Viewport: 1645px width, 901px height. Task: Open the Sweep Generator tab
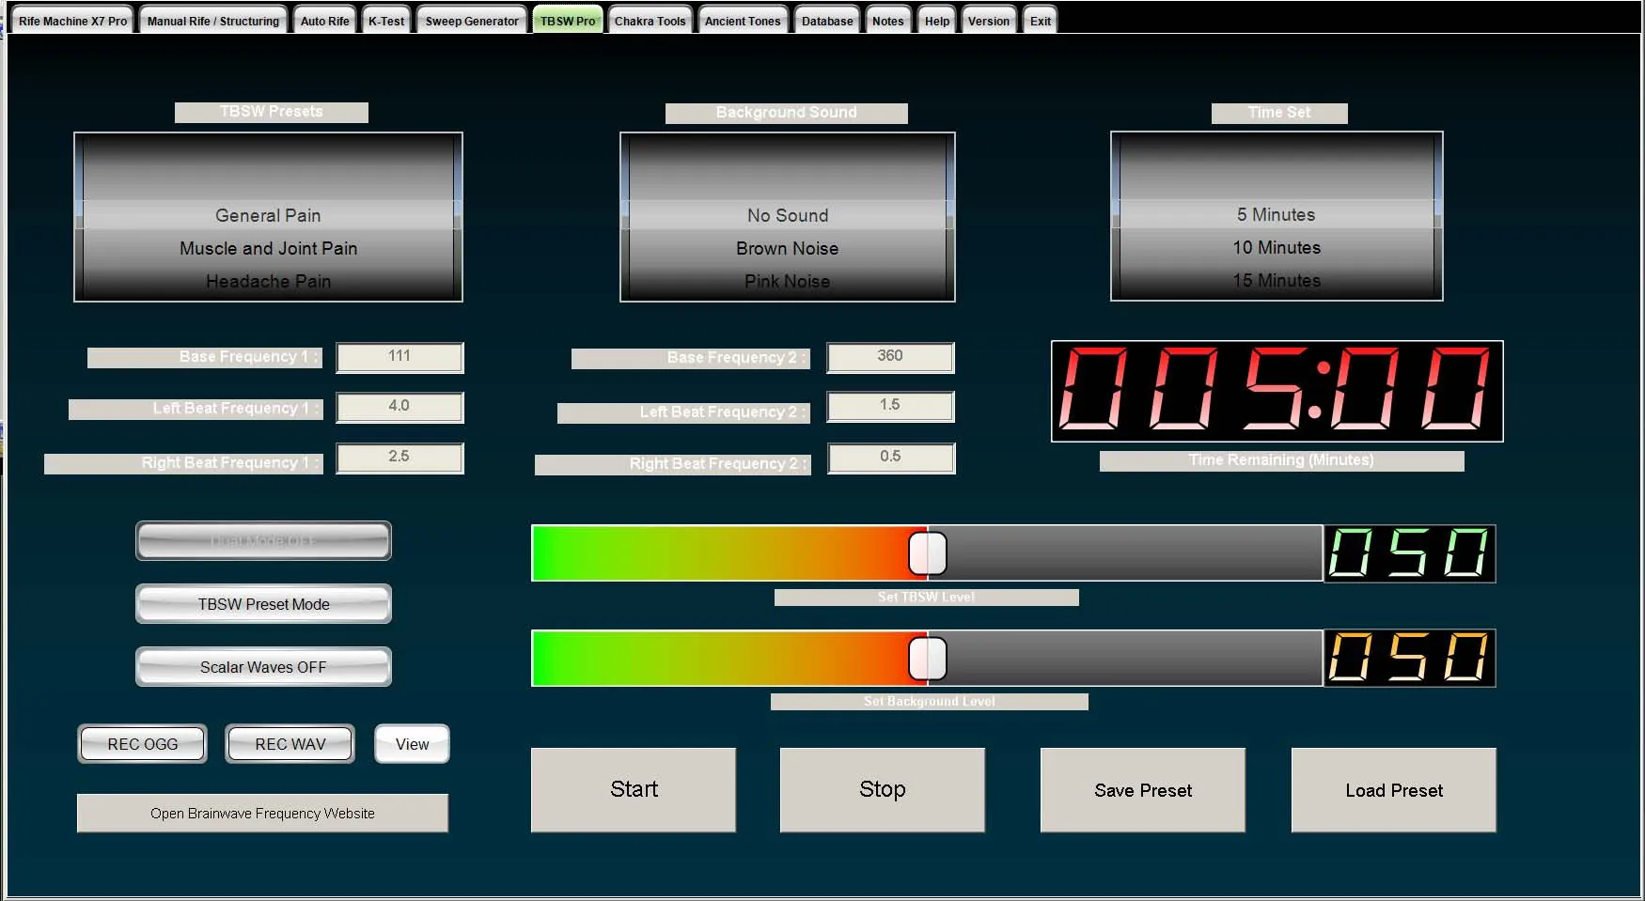(471, 21)
